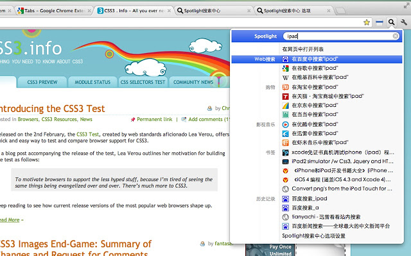The width and height of the screenshot is (411, 256).
Task: Click the Xunlei icon for 在迅雷中搜索"ipad"
Action: tap(285, 134)
